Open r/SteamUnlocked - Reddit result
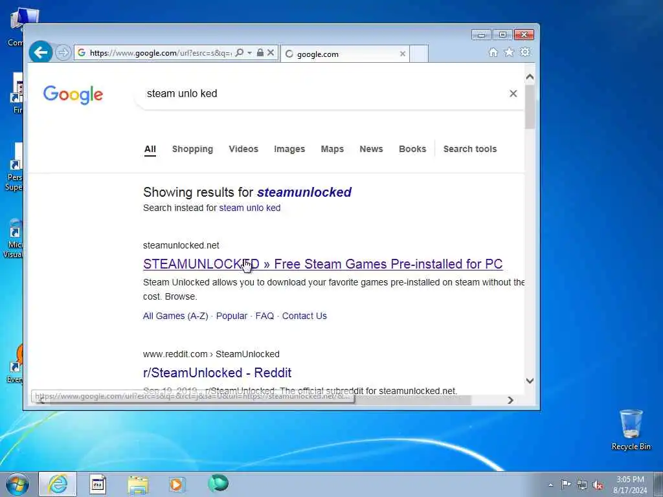Image resolution: width=663 pixels, height=497 pixels. pos(217,373)
